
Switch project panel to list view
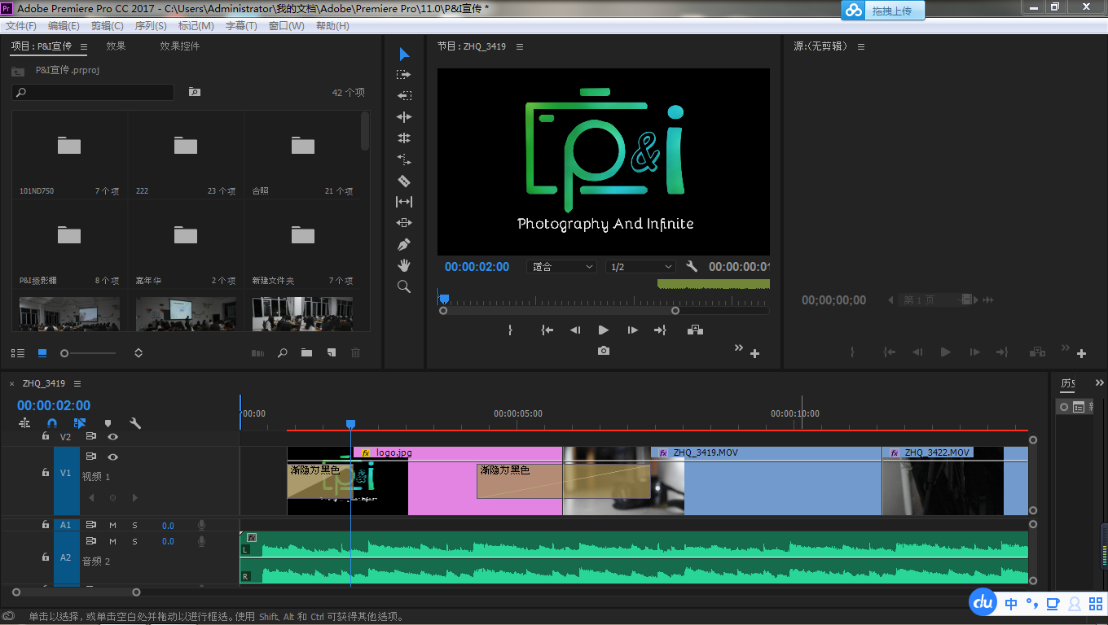(18, 353)
